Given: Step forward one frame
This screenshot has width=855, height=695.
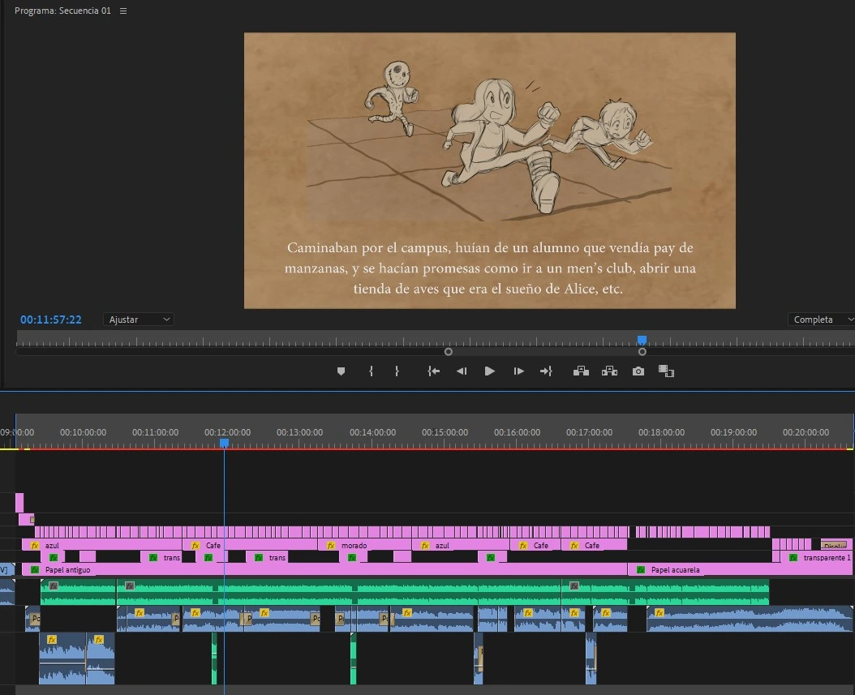Looking at the screenshot, I should (x=518, y=371).
